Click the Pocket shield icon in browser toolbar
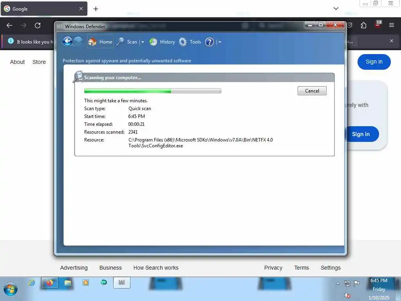The height and width of the screenshot is (301, 401). (x=350, y=25)
